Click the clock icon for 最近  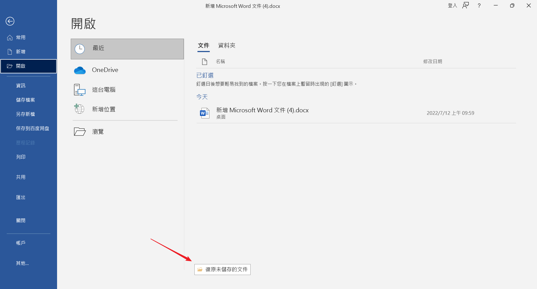(x=80, y=49)
